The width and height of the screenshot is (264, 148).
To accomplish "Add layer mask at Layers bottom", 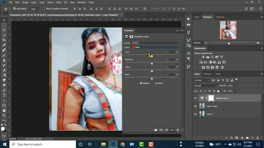I will (237, 138).
